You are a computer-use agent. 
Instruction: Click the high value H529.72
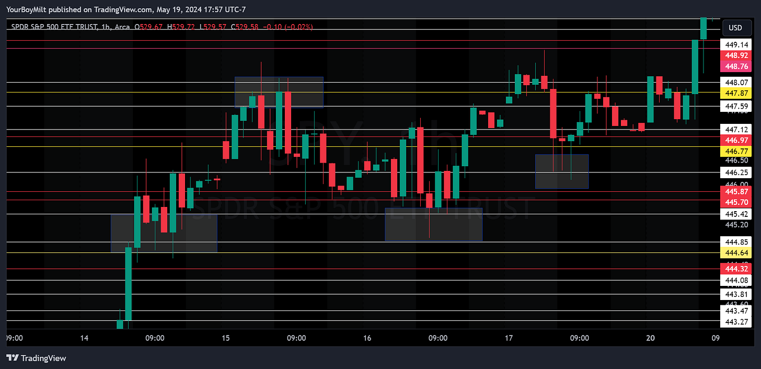(x=181, y=27)
